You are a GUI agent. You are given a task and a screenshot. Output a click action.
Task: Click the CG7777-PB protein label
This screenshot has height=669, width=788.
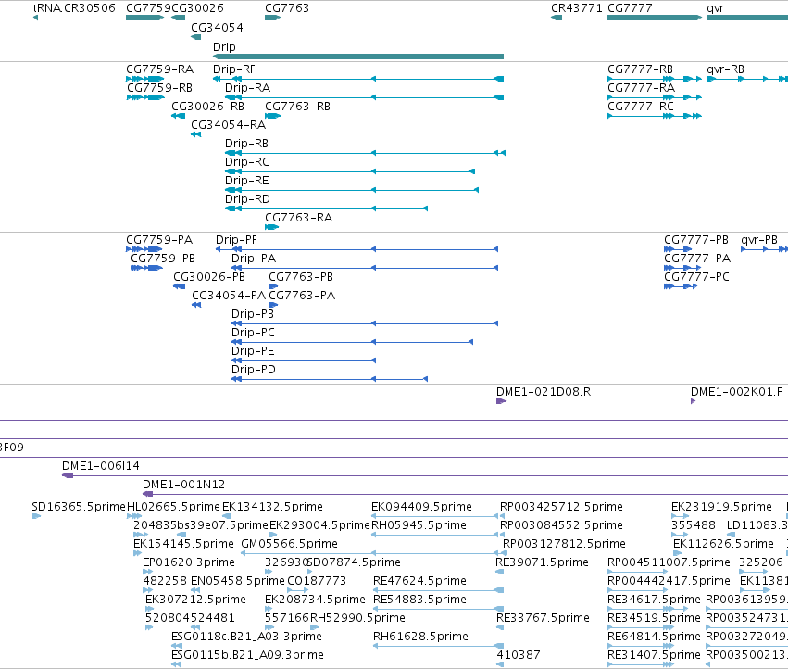696,239
